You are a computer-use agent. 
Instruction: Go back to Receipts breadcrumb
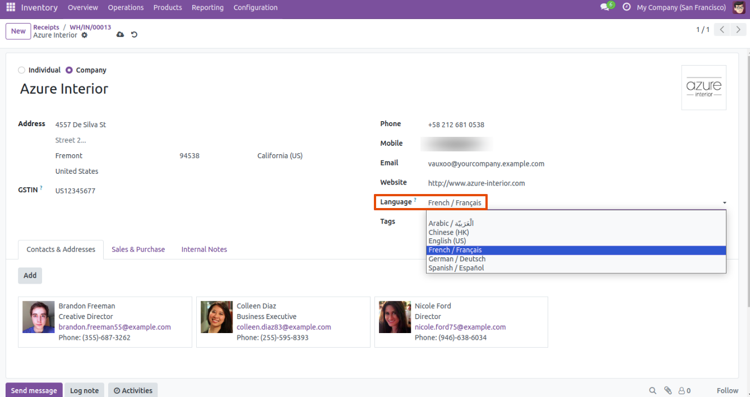pos(46,27)
